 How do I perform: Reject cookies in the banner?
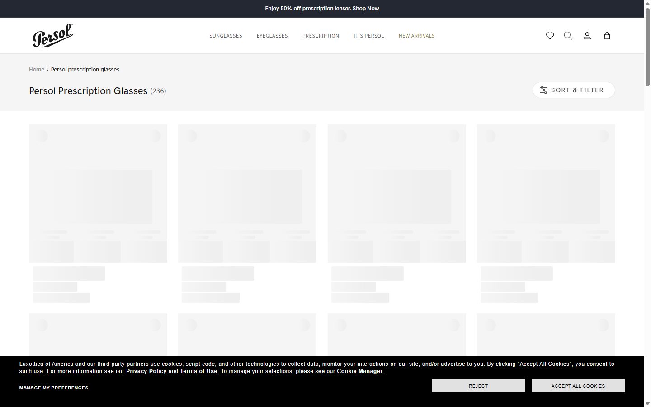[x=478, y=386]
